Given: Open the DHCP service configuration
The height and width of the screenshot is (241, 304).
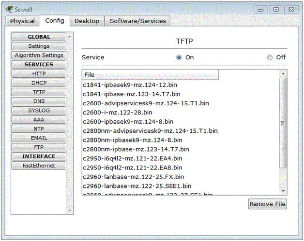Looking at the screenshot, I should point(39,83).
